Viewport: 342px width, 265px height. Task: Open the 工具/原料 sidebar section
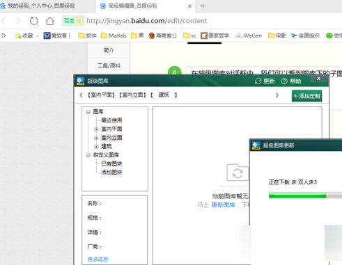click(x=109, y=66)
